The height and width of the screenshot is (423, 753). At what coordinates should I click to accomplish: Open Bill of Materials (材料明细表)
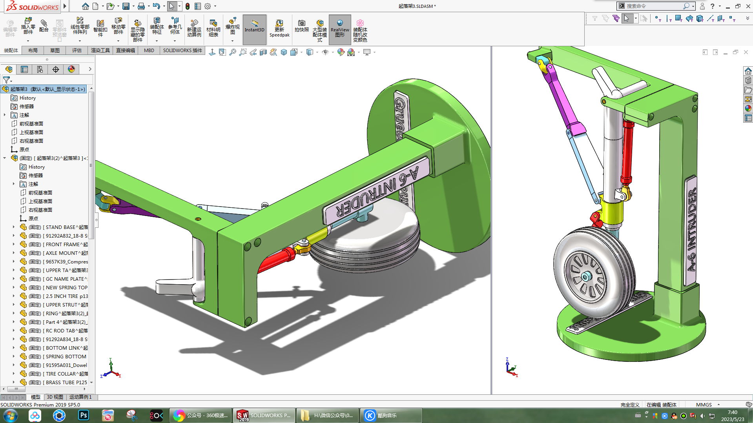213,28
